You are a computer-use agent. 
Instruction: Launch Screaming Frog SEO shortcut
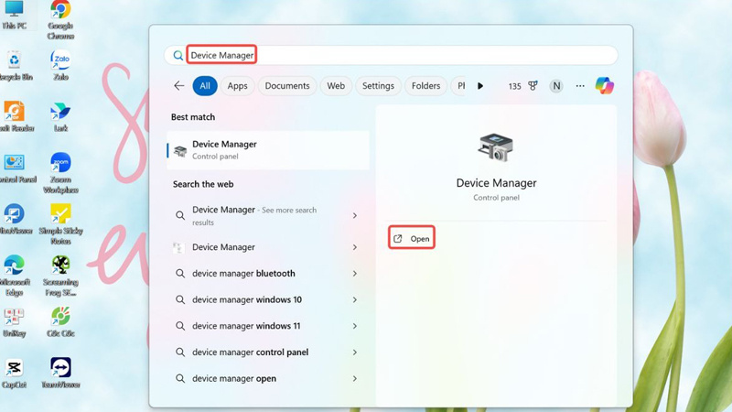tap(60, 276)
